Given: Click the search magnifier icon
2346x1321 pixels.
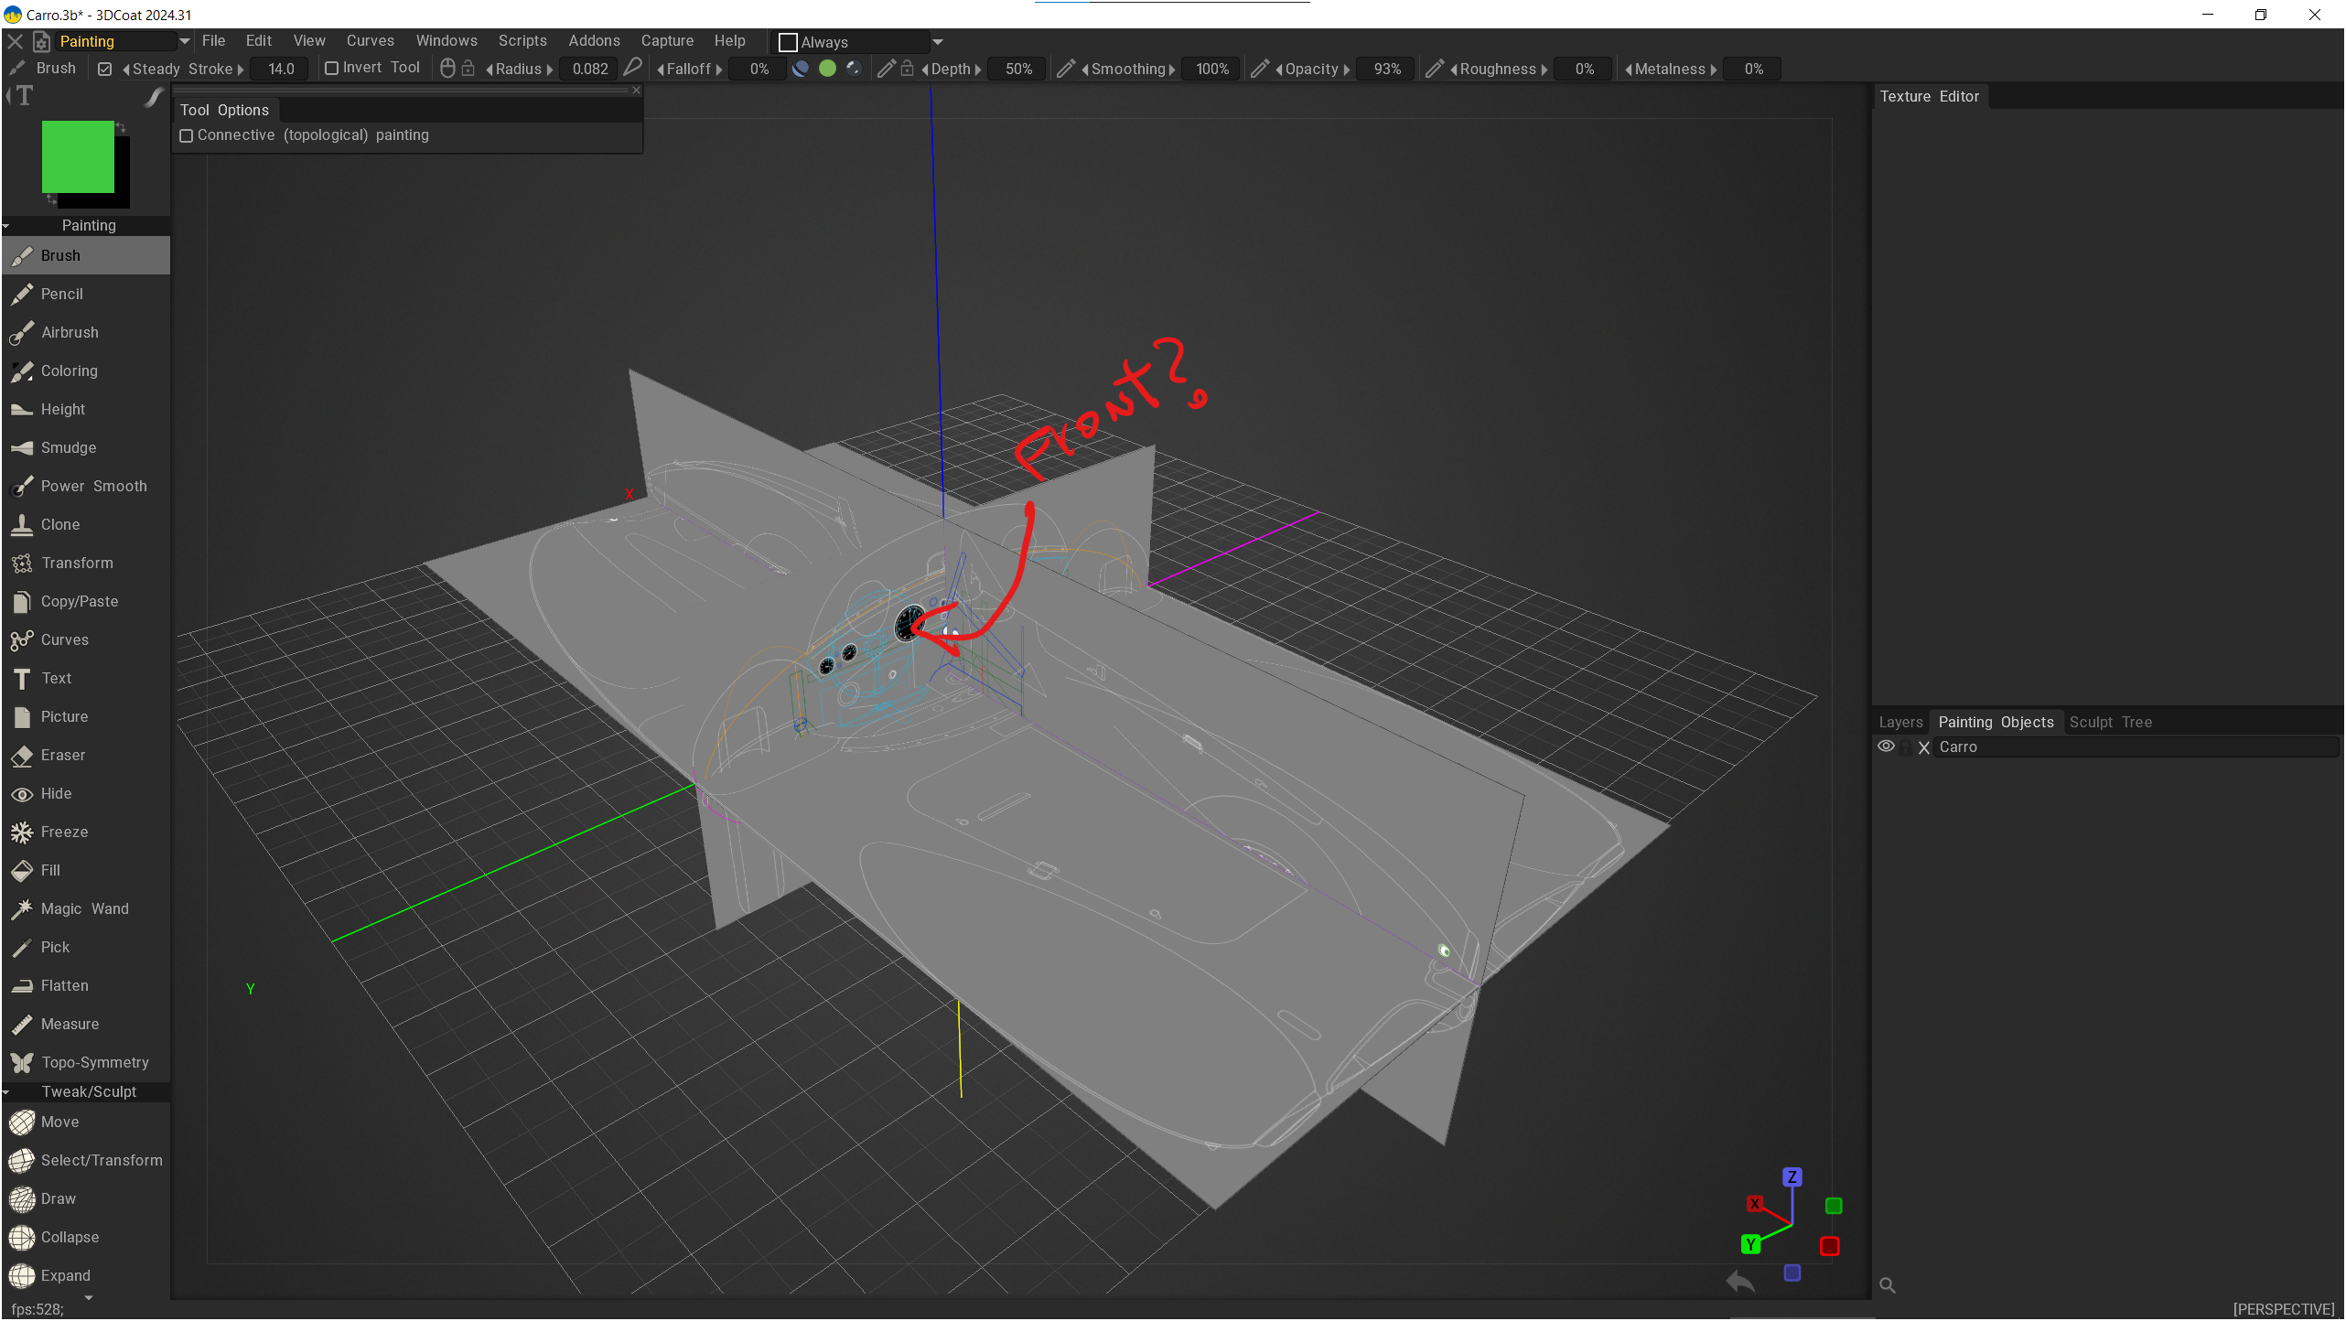Looking at the screenshot, I should 1887,1285.
